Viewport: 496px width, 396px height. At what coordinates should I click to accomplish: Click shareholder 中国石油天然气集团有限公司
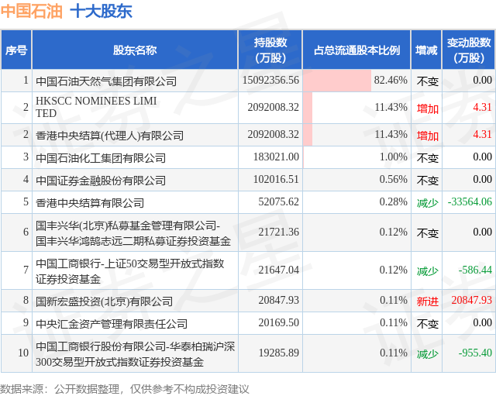106,81
